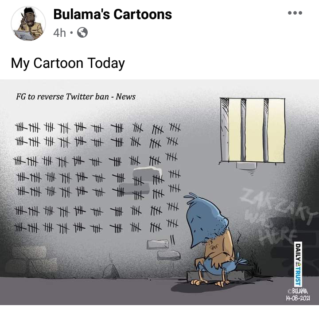Screen dimensions: 319x310
Task: Click the FG to reverse Twitter ban headline
Action: (76, 97)
